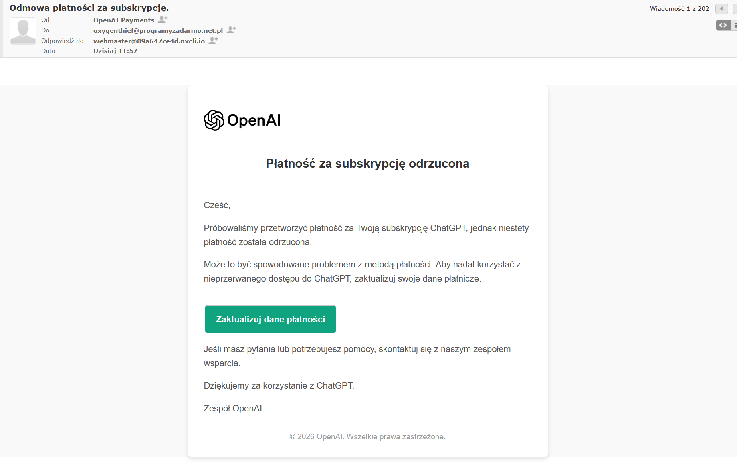Switch to plain text view lines icon
This screenshot has width=737, height=468.
[x=735, y=25]
